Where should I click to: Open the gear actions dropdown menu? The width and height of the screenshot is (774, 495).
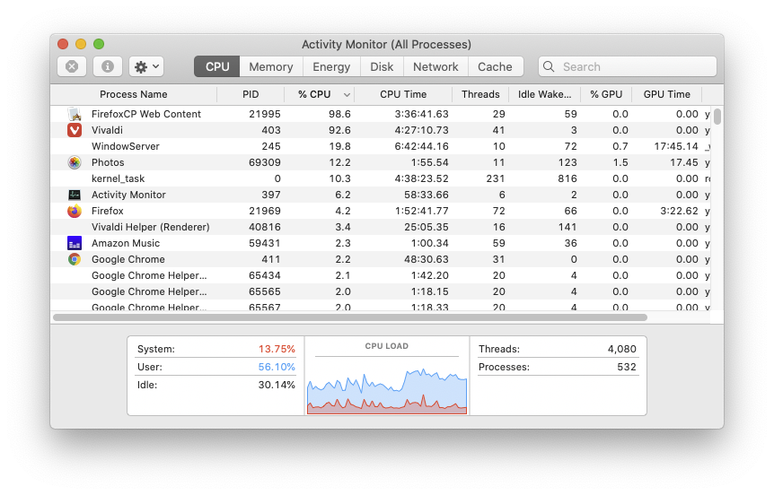(146, 66)
